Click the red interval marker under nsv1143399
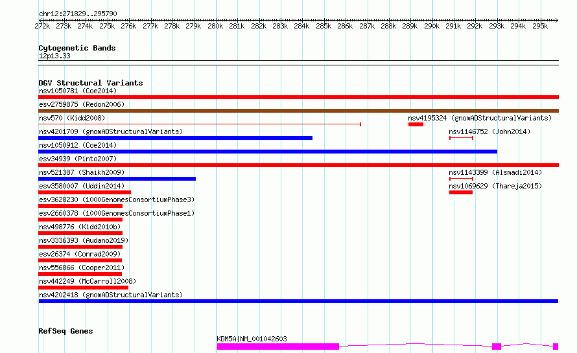The width and height of the screenshot is (577, 353). point(461,179)
